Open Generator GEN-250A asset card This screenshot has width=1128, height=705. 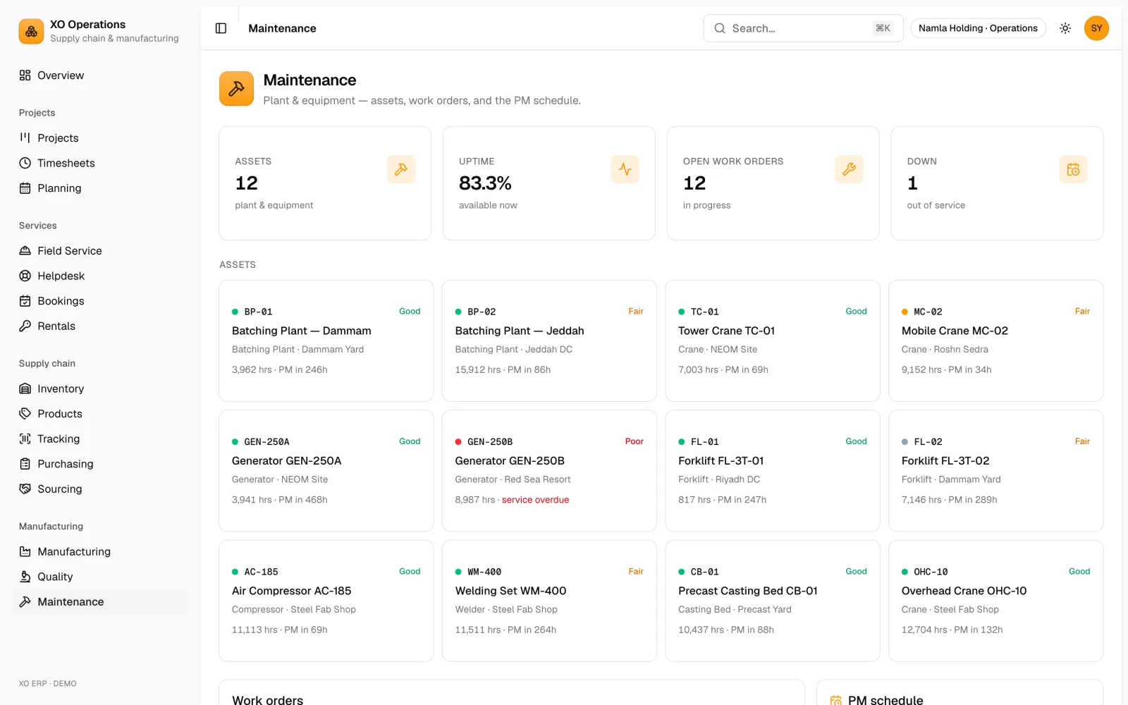pos(326,471)
